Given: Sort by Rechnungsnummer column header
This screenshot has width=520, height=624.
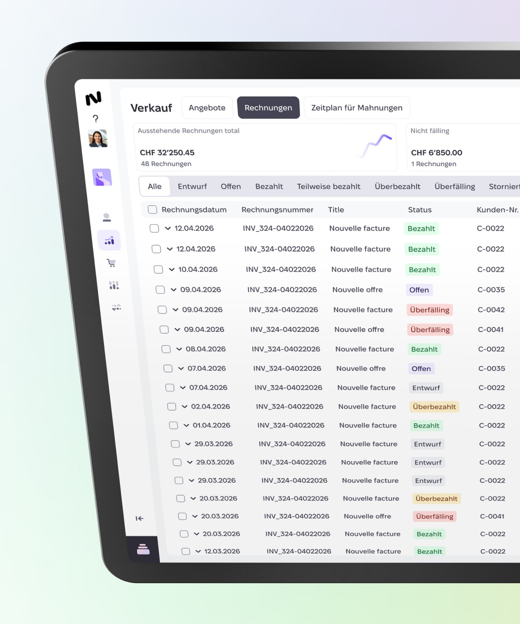Looking at the screenshot, I should pos(277,210).
